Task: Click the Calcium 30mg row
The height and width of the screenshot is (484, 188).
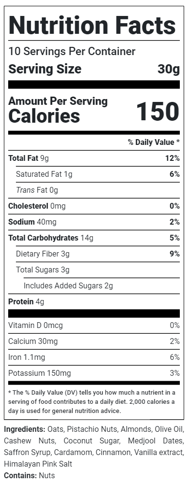Action: (94, 342)
